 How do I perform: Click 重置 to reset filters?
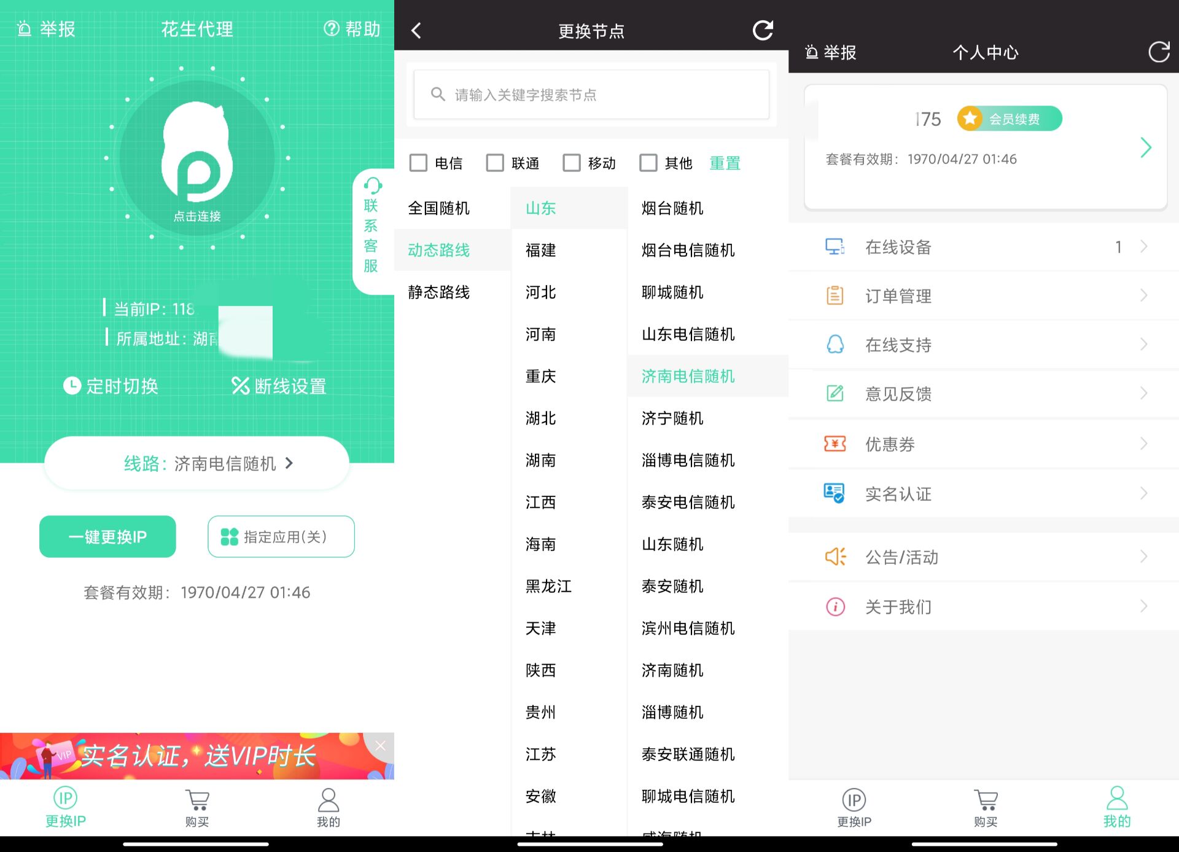pyautogui.click(x=725, y=162)
